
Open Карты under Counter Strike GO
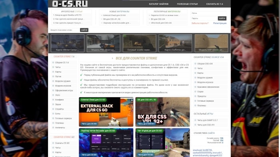pos(58,152)
